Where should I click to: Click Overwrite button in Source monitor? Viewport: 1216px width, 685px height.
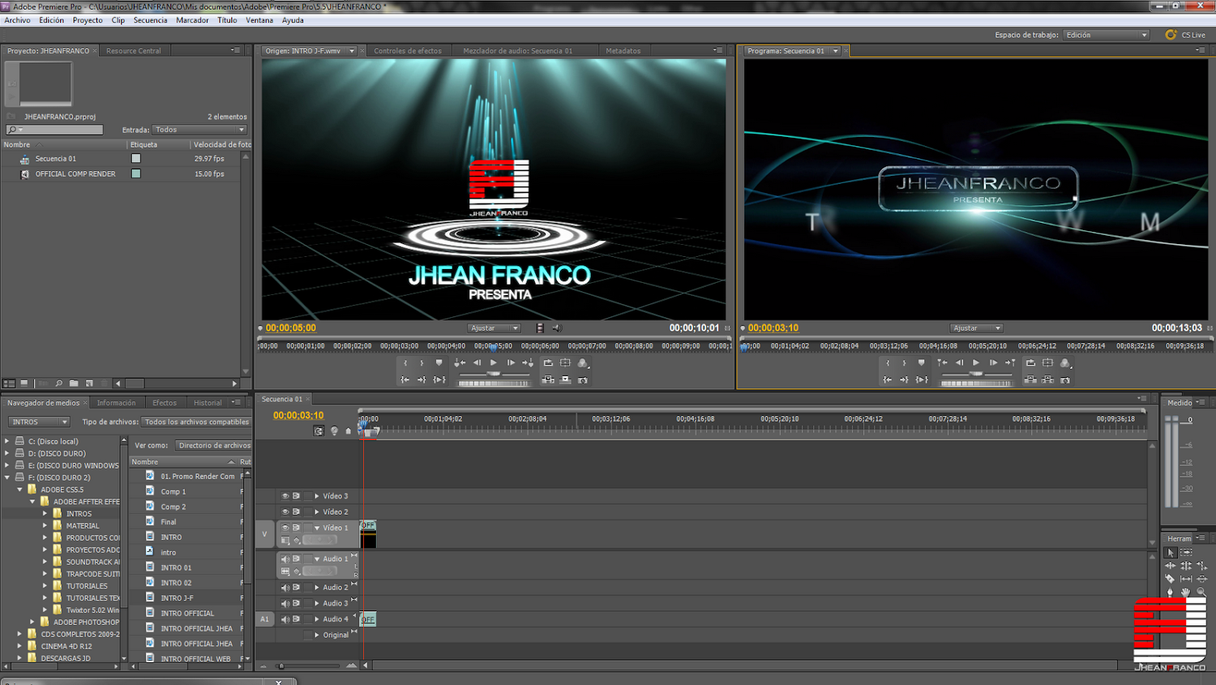tap(565, 379)
